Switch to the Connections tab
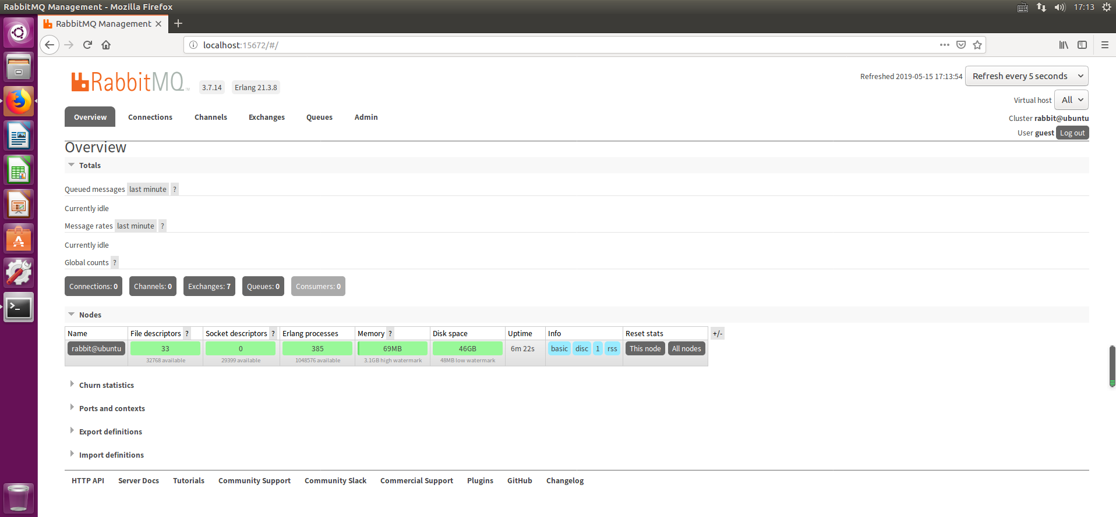The image size is (1116, 517). tap(150, 117)
